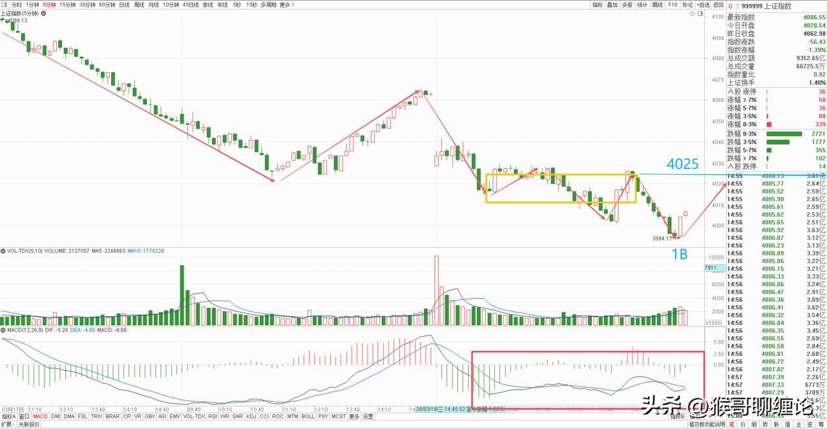Select the MACD indicator tab

click(41, 416)
